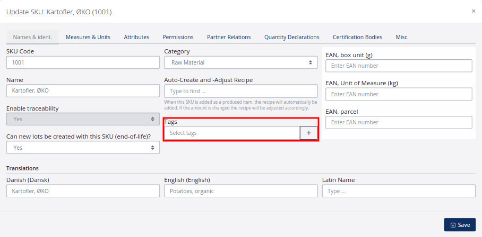Open the Enable traceability dropdown
The image size is (482, 237).
[x=83, y=120]
